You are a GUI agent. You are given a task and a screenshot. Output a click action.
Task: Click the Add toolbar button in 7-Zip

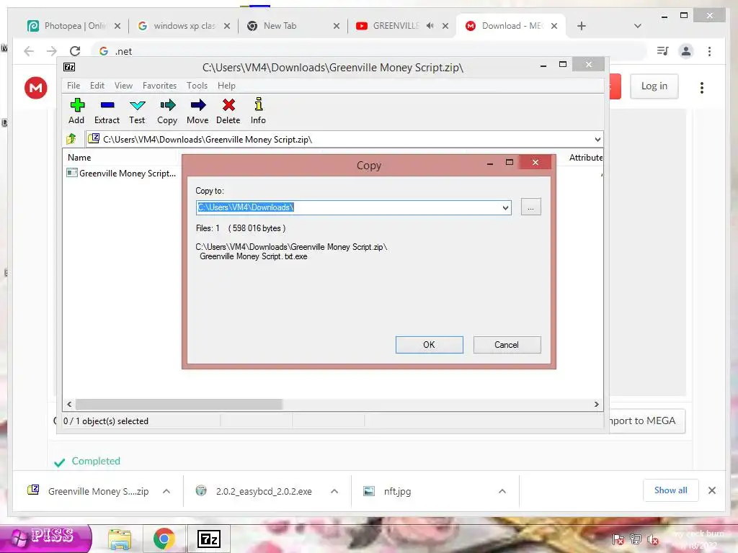tap(76, 111)
